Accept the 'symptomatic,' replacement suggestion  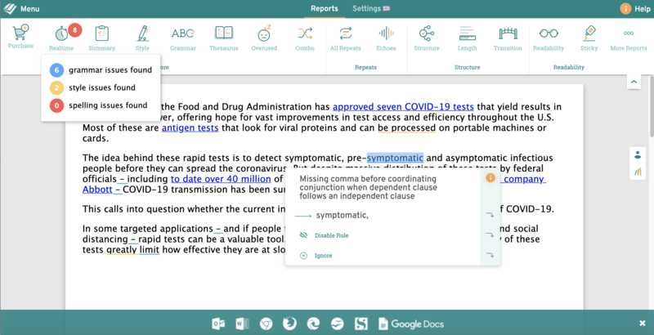(x=342, y=215)
